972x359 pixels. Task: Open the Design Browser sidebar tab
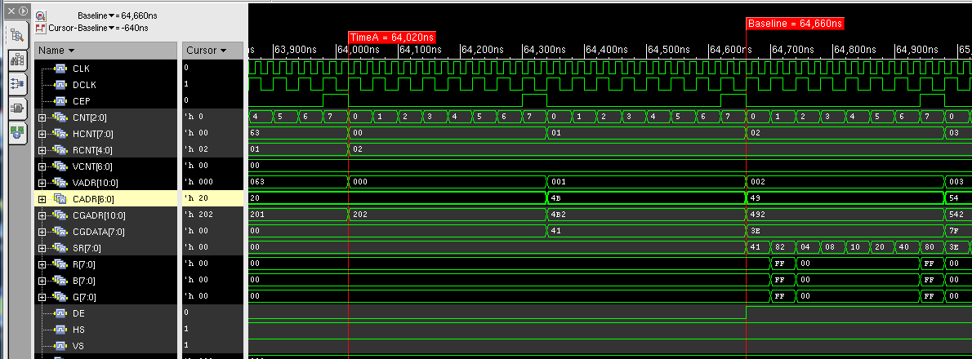(x=17, y=35)
